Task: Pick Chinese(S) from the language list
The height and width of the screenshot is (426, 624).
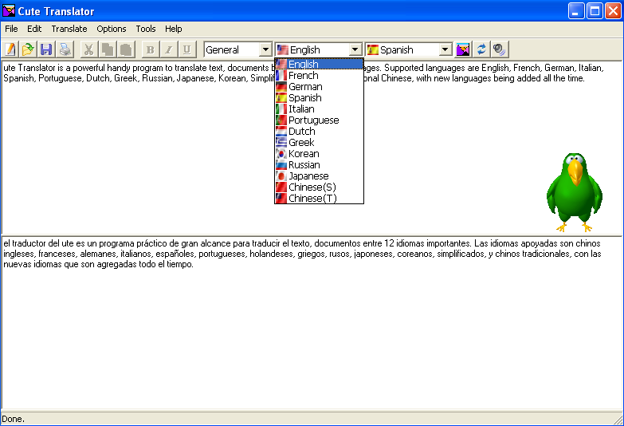Action: 319,187
